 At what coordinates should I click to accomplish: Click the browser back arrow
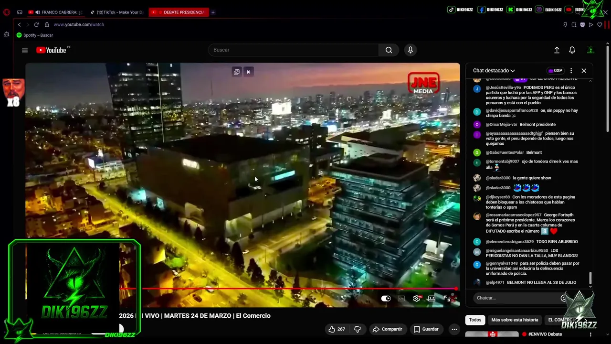tap(19, 24)
